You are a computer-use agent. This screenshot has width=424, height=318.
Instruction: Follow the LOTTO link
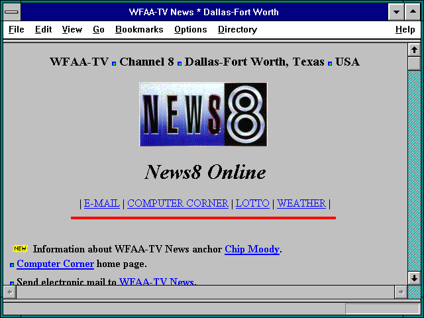(x=252, y=203)
